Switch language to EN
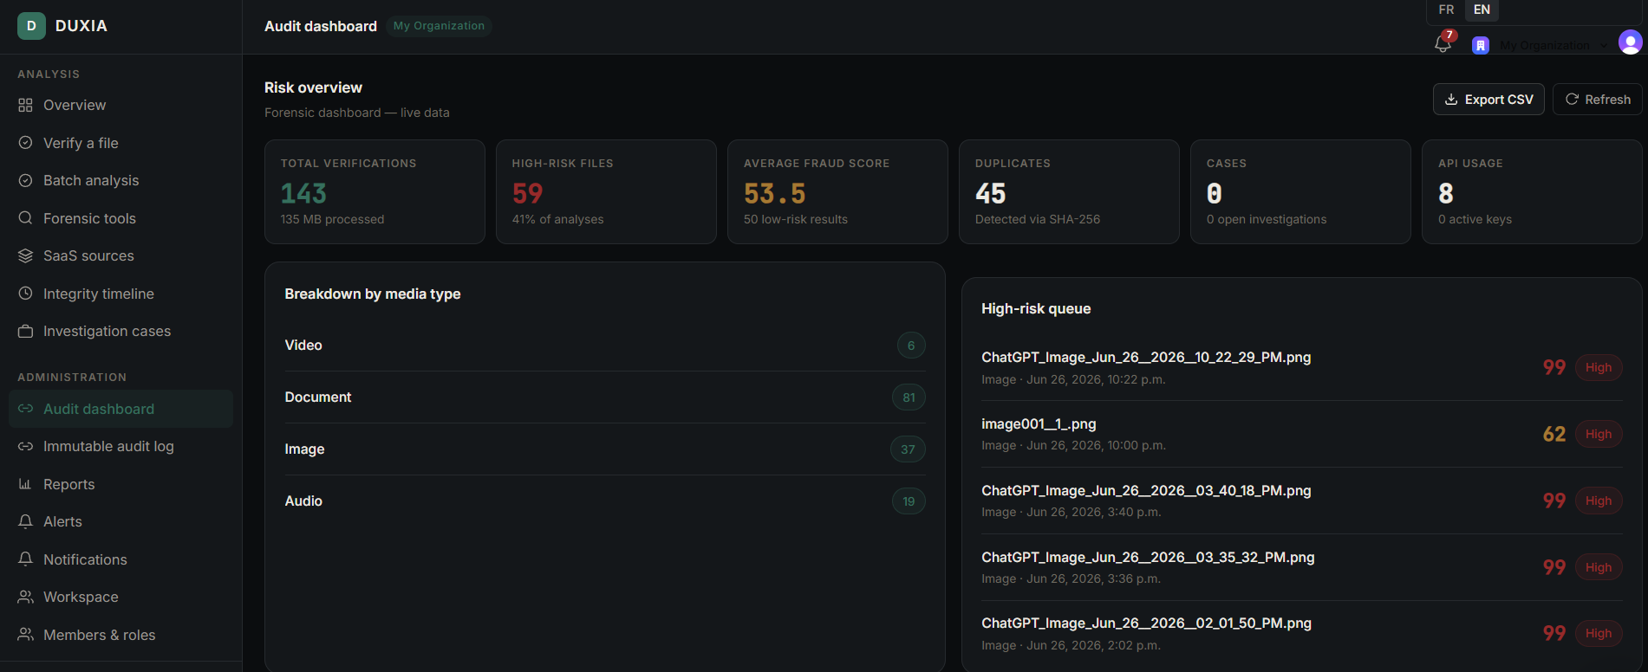This screenshot has height=672, width=1648. (1482, 10)
